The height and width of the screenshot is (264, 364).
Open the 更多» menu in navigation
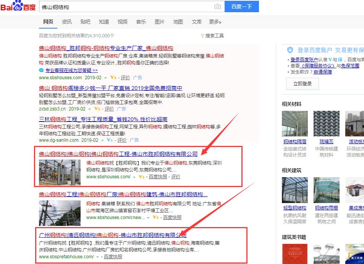pos(215,22)
